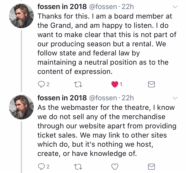Send board member tweet via direct message

(152, 84)
